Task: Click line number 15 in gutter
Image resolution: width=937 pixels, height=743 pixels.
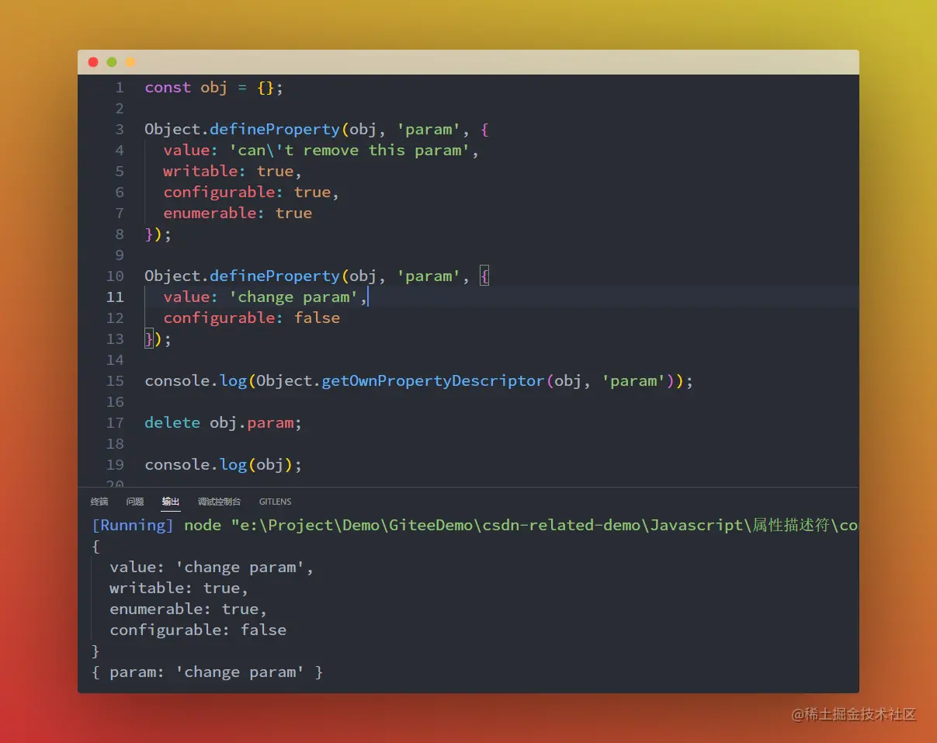Action: [115, 381]
